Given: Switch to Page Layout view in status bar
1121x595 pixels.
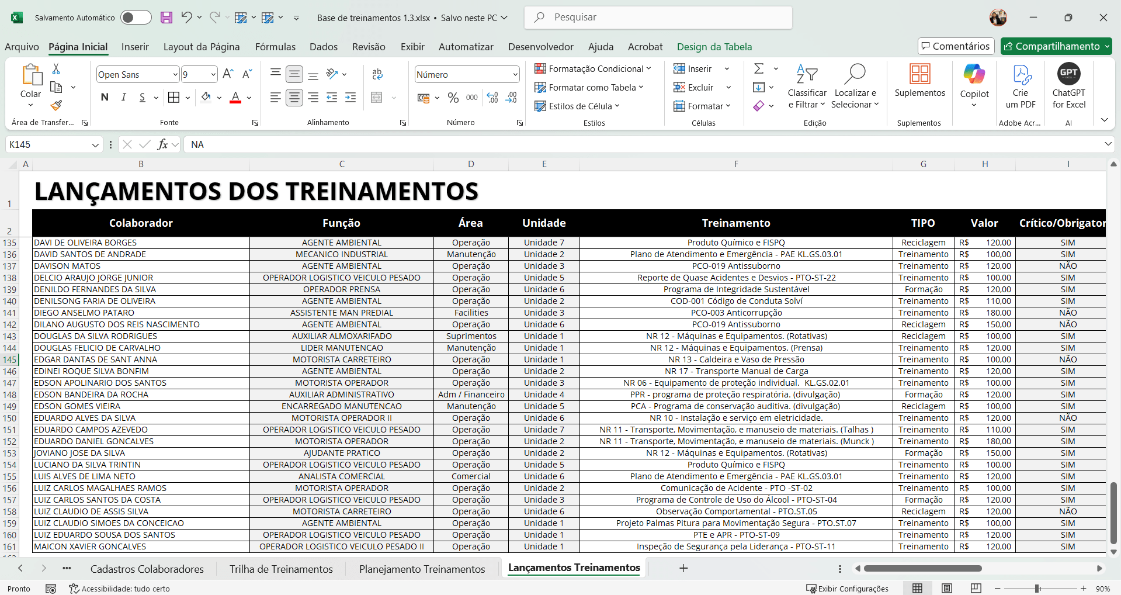Looking at the screenshot, I should 947,589.
